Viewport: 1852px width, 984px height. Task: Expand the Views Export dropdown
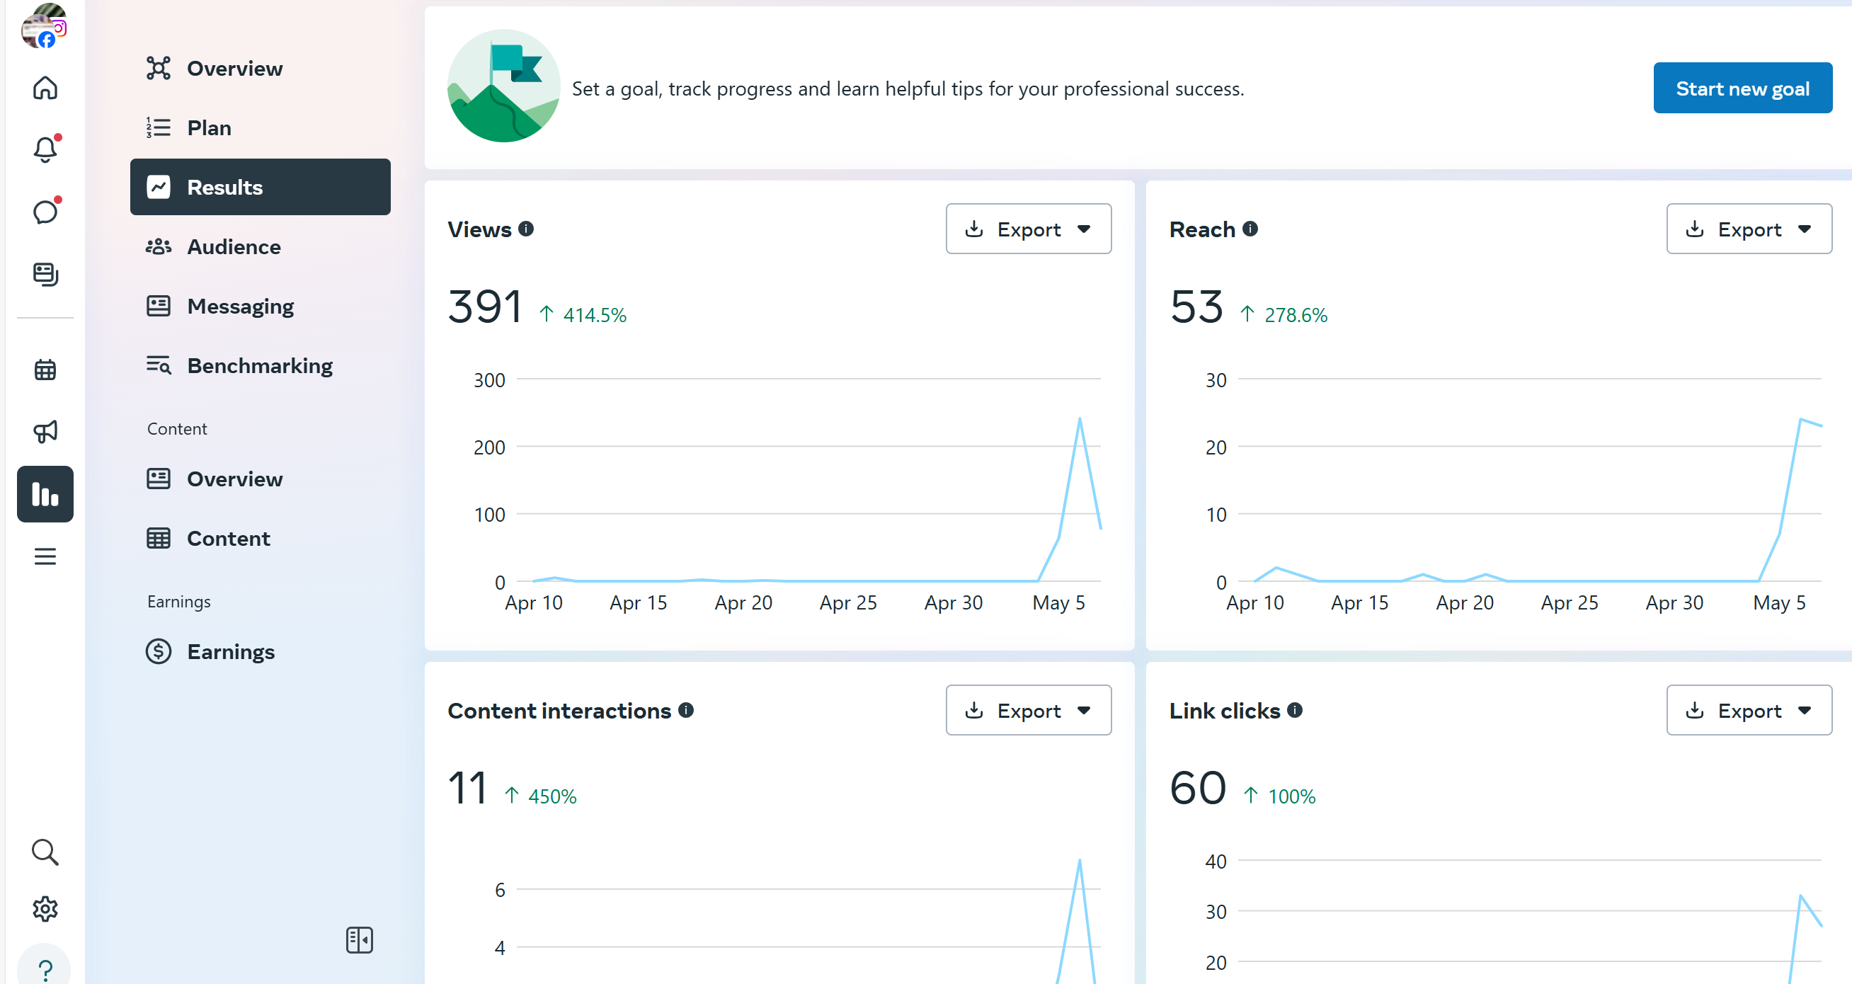pyautogui.click(x=1028, y=229)
